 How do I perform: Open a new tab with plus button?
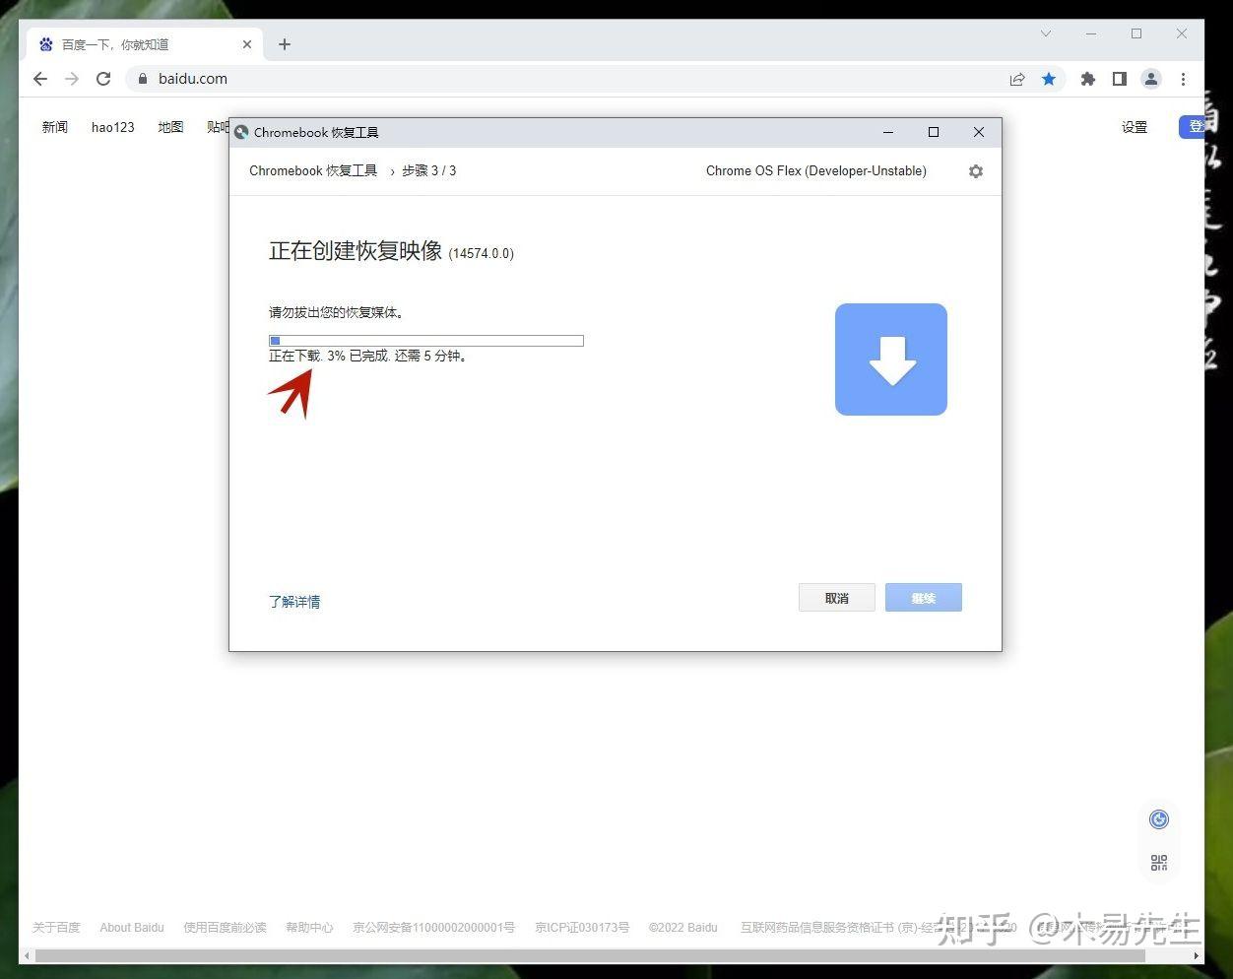tap(285, 44)
